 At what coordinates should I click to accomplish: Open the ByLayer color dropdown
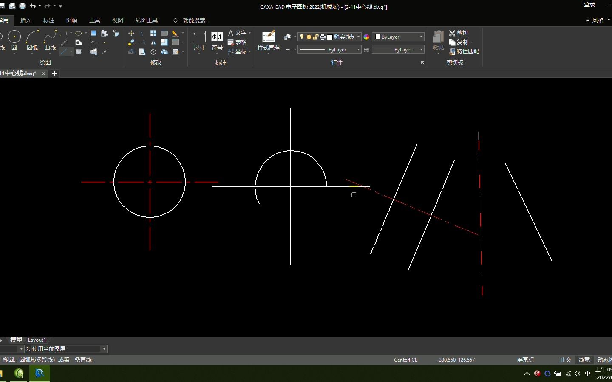[x=398, y=37]
